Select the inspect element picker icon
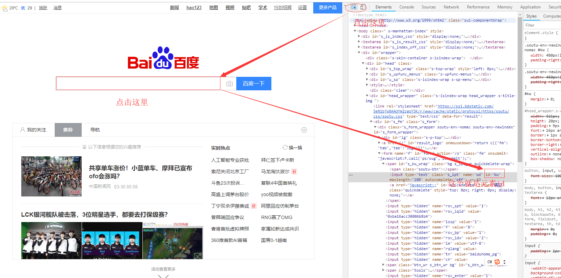561x278 pixels. click(x=354, y=7)
